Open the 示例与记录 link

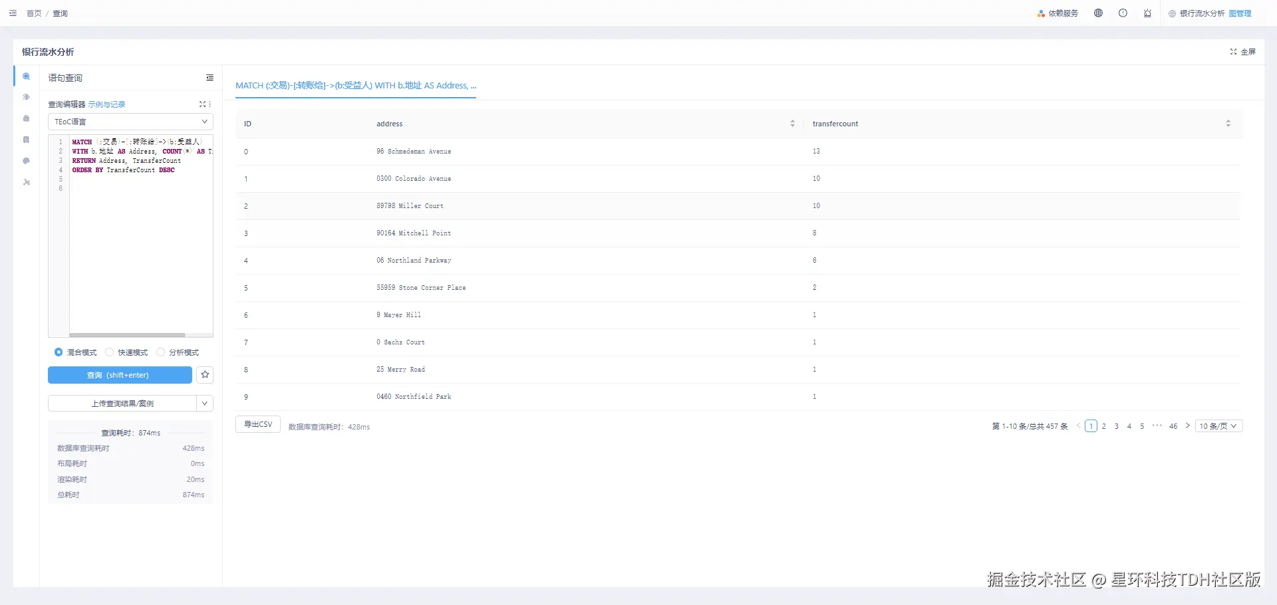(107, 104)
